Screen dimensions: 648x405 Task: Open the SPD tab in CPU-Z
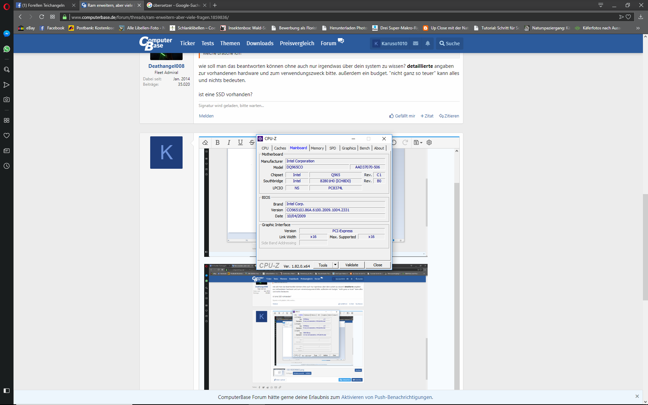tap(332, 148)
